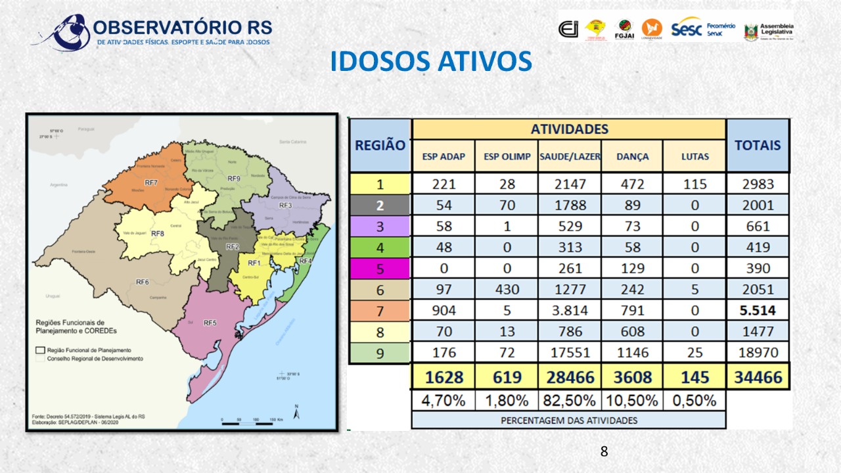Click the 430 cell in region 6 row
This screenshot has width=841, height=473.
pyautogui.click(x=506, y=289)
